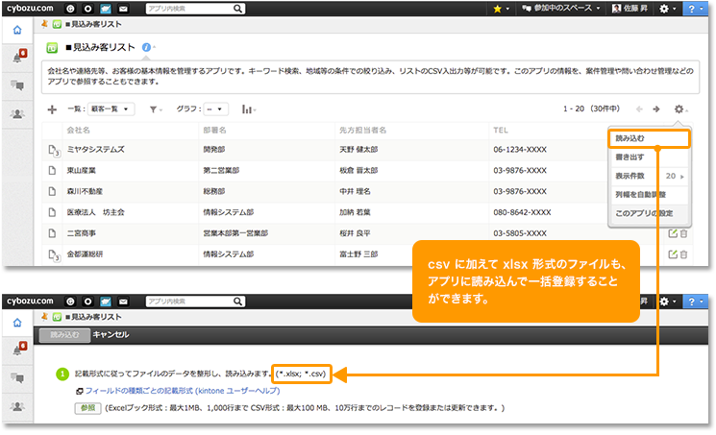
Task: Click the アプリ内検索 search field at top
Action: (191, 8)
